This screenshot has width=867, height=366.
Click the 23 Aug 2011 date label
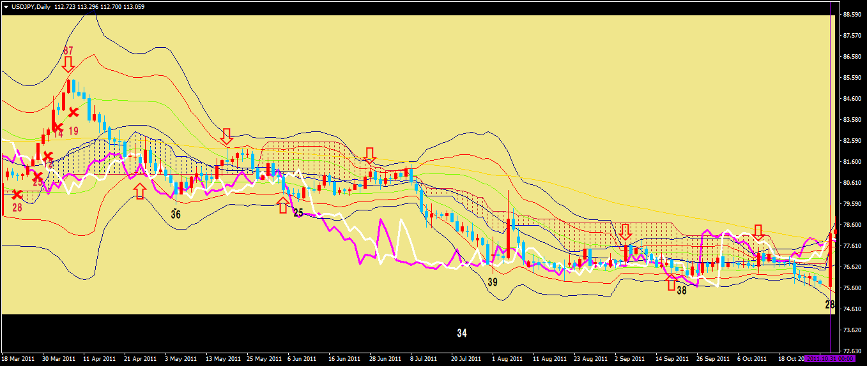point(590,359)
